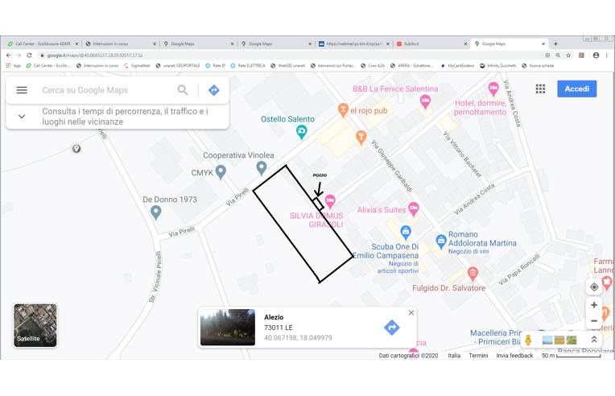This screenshot has height=396, width=615.
Task: Zoom in with the plus button
Action: coord(594,305)
